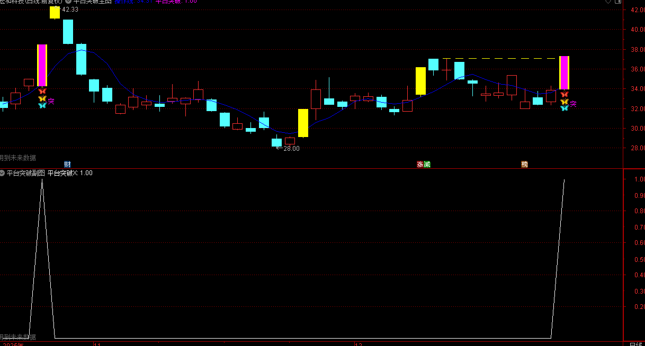The image size is (645, 346).
Task: Click the yellow butterfly icon under right magenta candle
Action: pyautogui.click(x=565, y=101)
